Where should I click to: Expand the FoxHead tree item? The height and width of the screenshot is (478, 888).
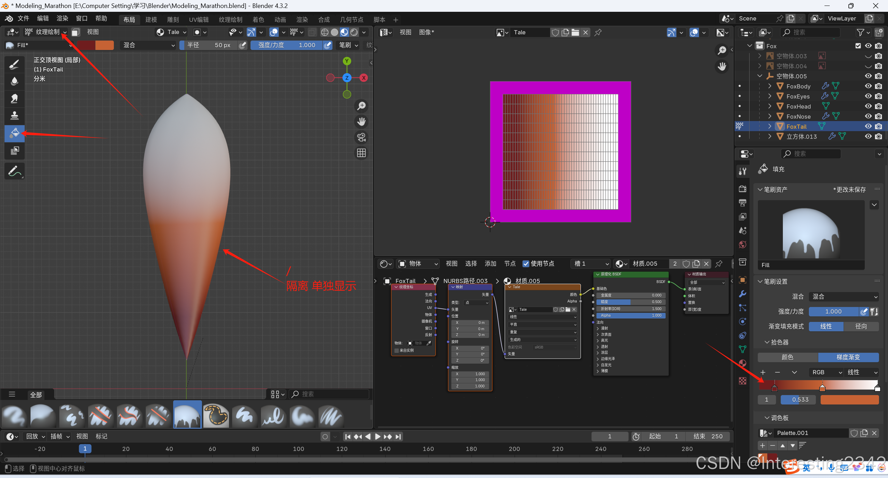pos(770,106)
